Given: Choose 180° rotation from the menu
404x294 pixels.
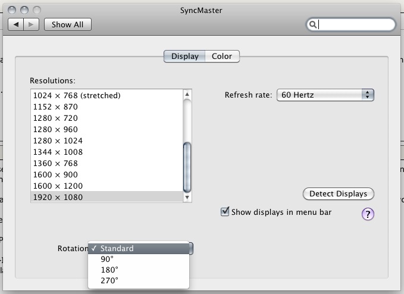Looking at the screenshot, I should coord(139,270).
